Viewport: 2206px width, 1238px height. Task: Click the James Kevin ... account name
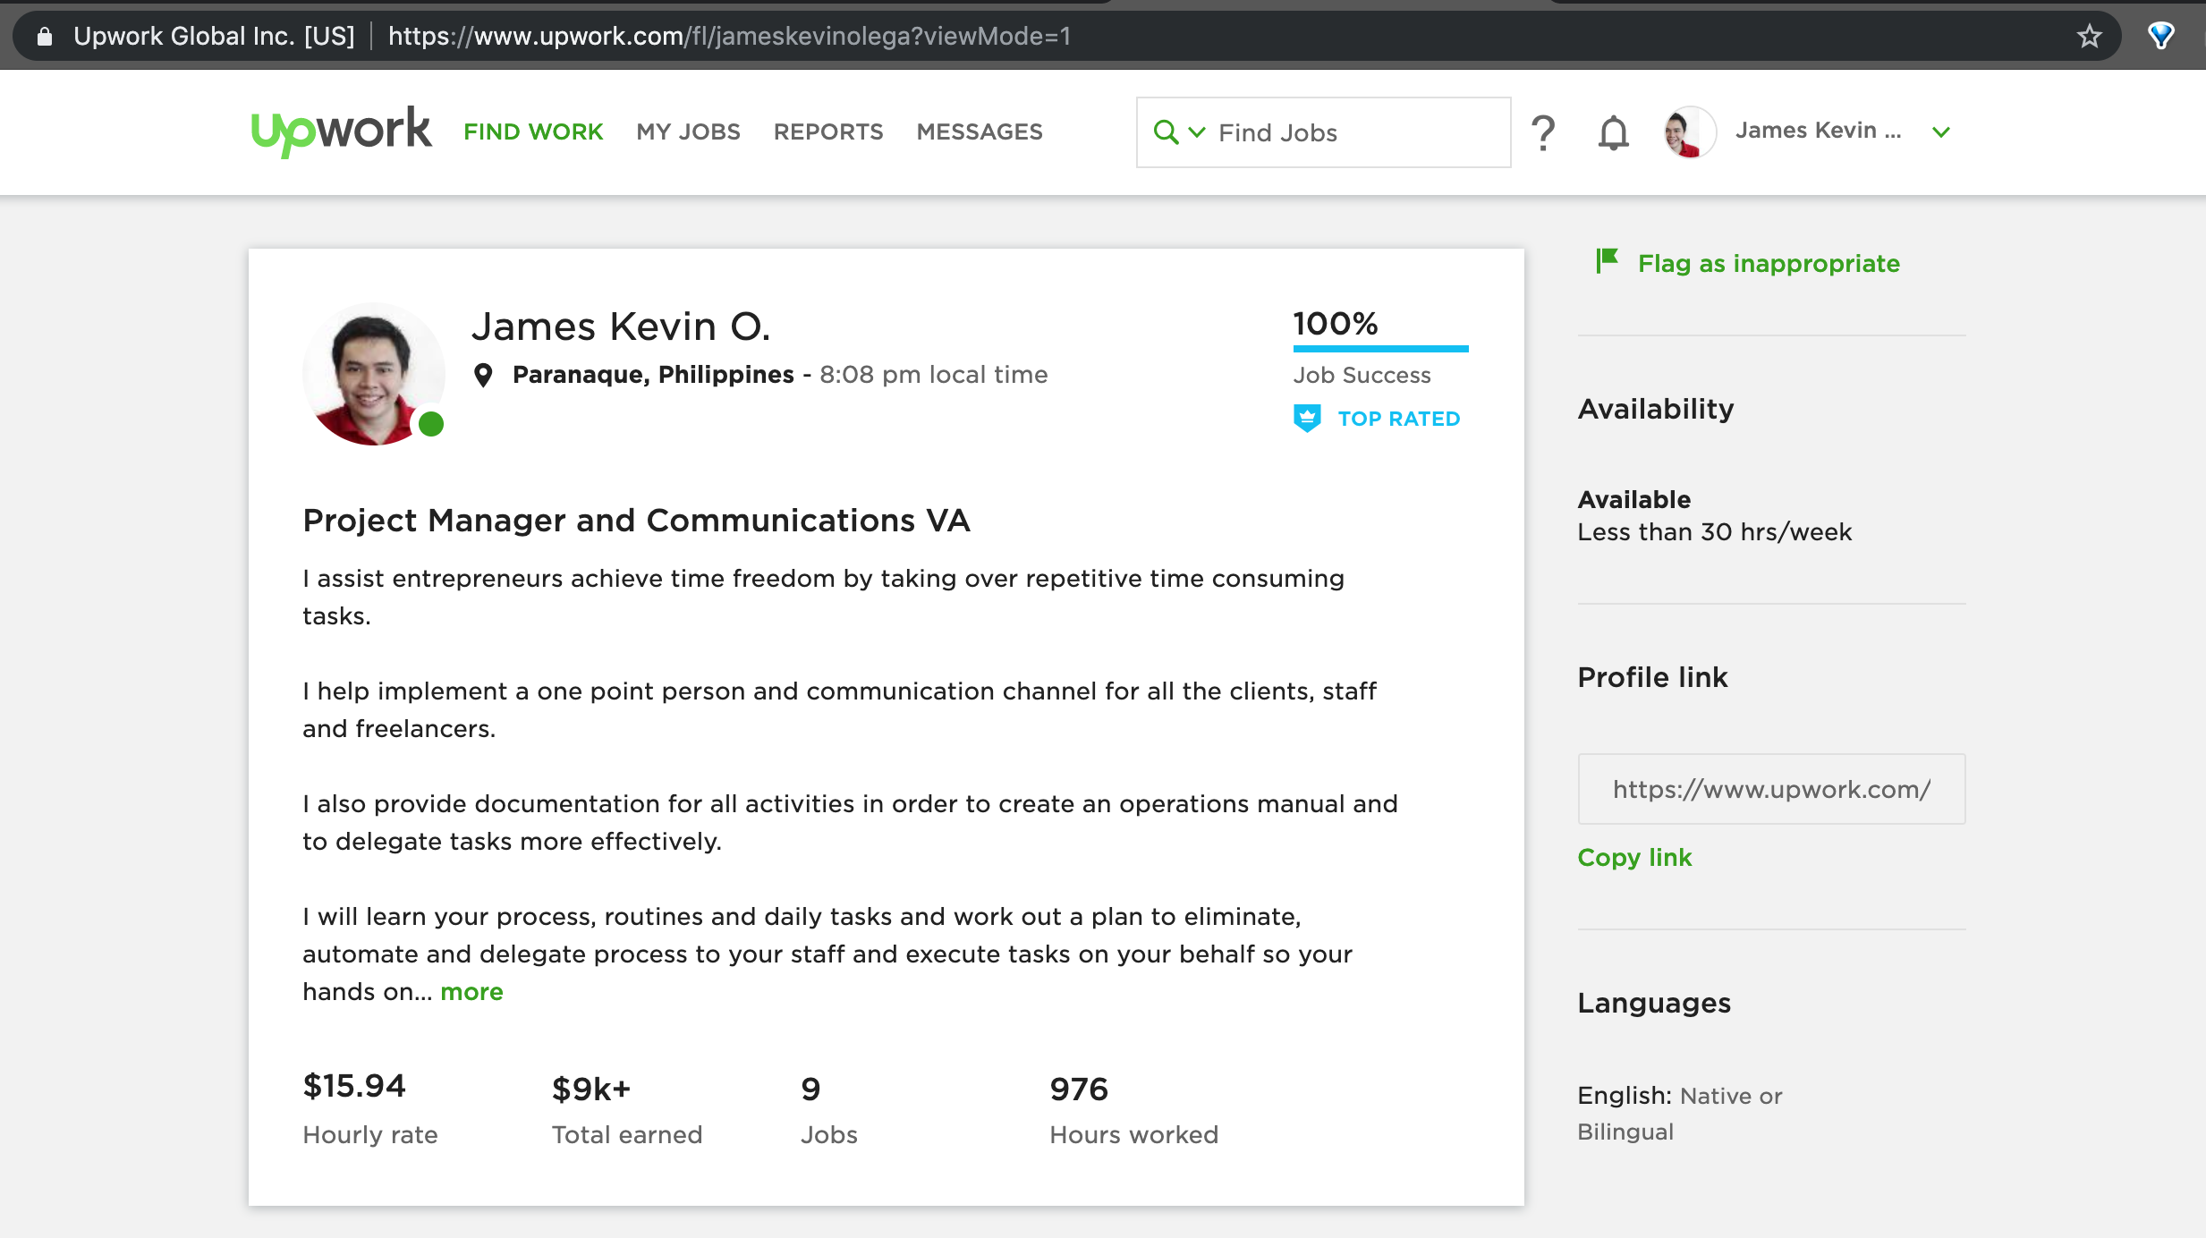coord(1818,131)
